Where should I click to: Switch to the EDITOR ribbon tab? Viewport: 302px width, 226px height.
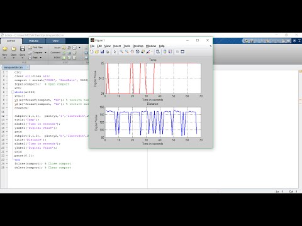pyautogui.click(x=11, y=41)
